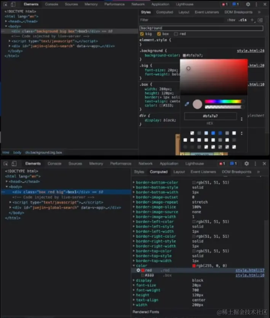Click blue message badge in lower DevTools

[x=233, y=163]
